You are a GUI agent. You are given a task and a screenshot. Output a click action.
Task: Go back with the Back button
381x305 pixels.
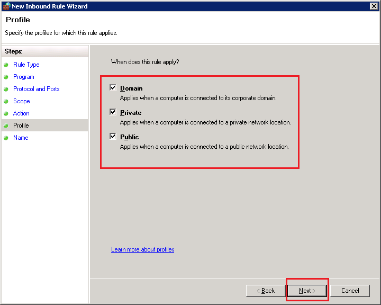(x=265, y=291)
